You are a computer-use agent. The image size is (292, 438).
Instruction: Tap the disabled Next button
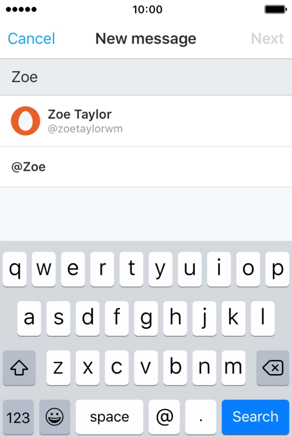tap(267, 38)
